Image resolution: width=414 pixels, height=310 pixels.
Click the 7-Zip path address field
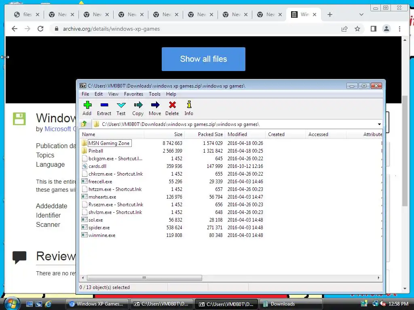pyautogui.click(x=234, y=124)
